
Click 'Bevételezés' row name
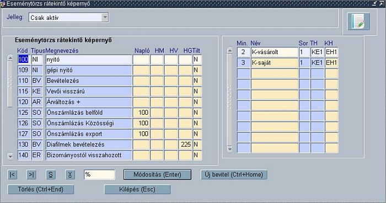coord(89,81)
